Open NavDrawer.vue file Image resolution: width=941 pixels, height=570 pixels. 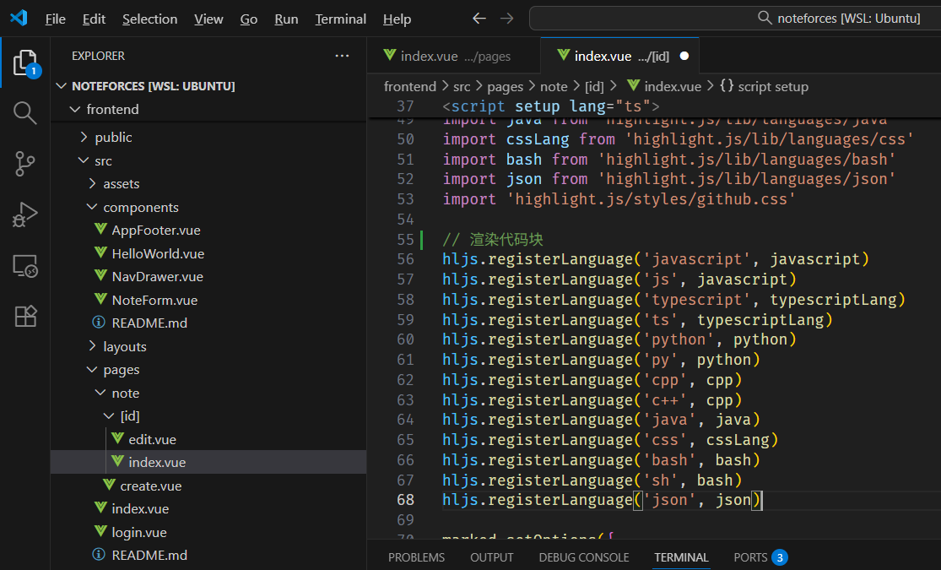coord(157,277)
